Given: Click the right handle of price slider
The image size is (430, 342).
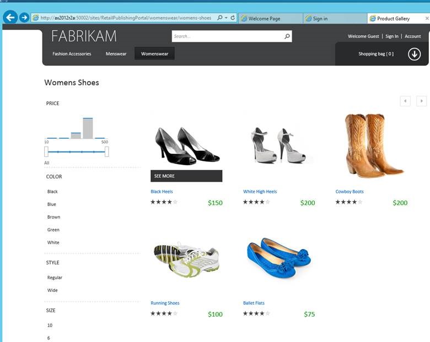Looking at the screenshot, I should click(x=106, y=151).
